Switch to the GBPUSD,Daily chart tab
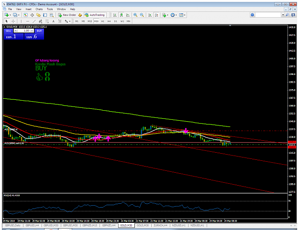 click(x=13, y=225)
